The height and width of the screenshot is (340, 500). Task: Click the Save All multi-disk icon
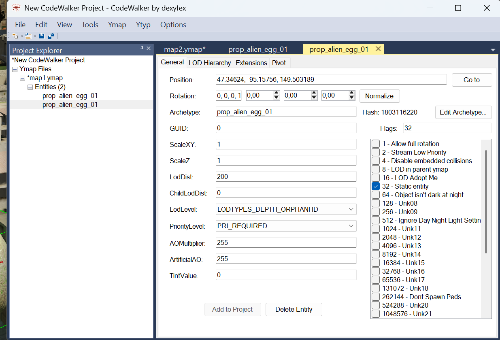[51, 36]
